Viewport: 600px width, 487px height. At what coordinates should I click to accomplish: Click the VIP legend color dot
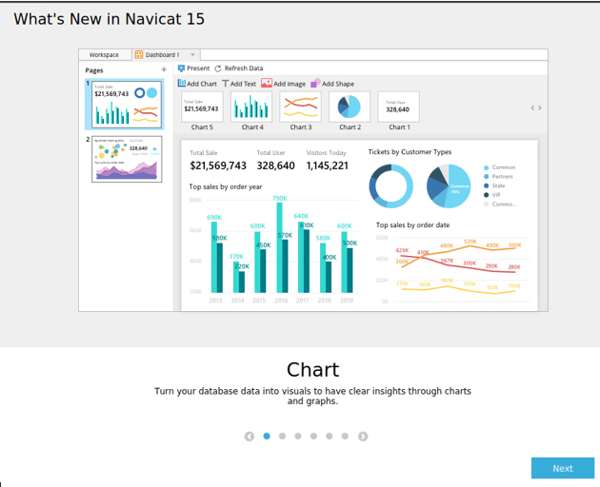tap(487, 195)
